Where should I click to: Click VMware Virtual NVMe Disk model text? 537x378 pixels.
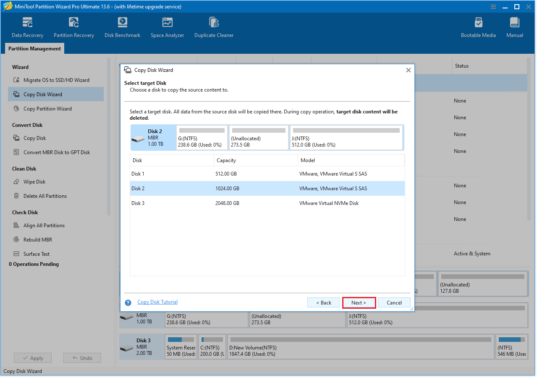coord(329,203)
